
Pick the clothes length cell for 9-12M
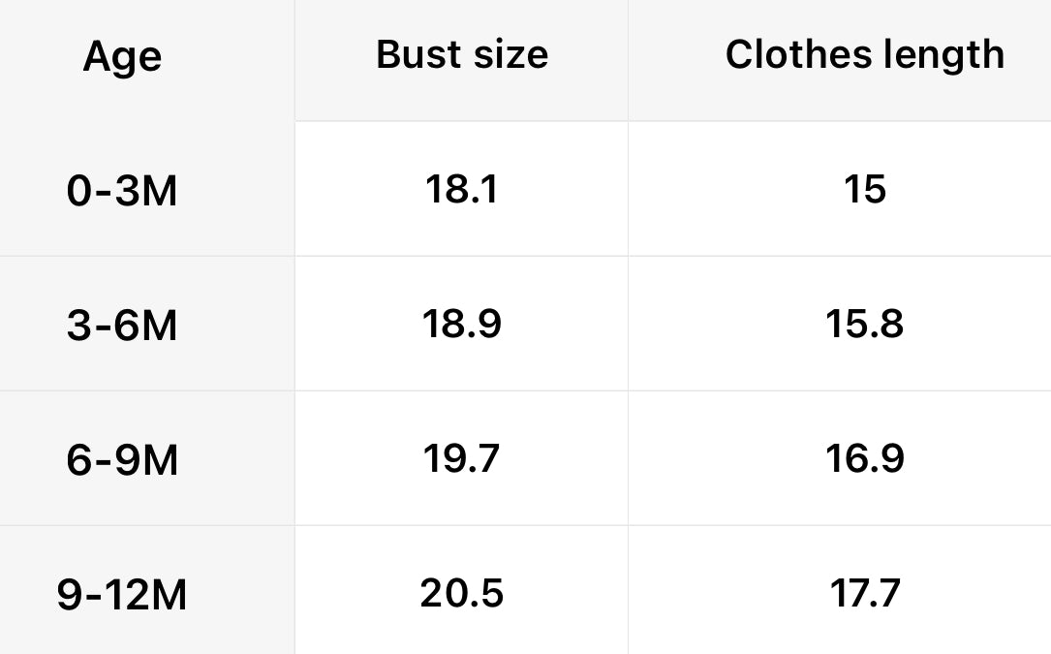(864, 592)
